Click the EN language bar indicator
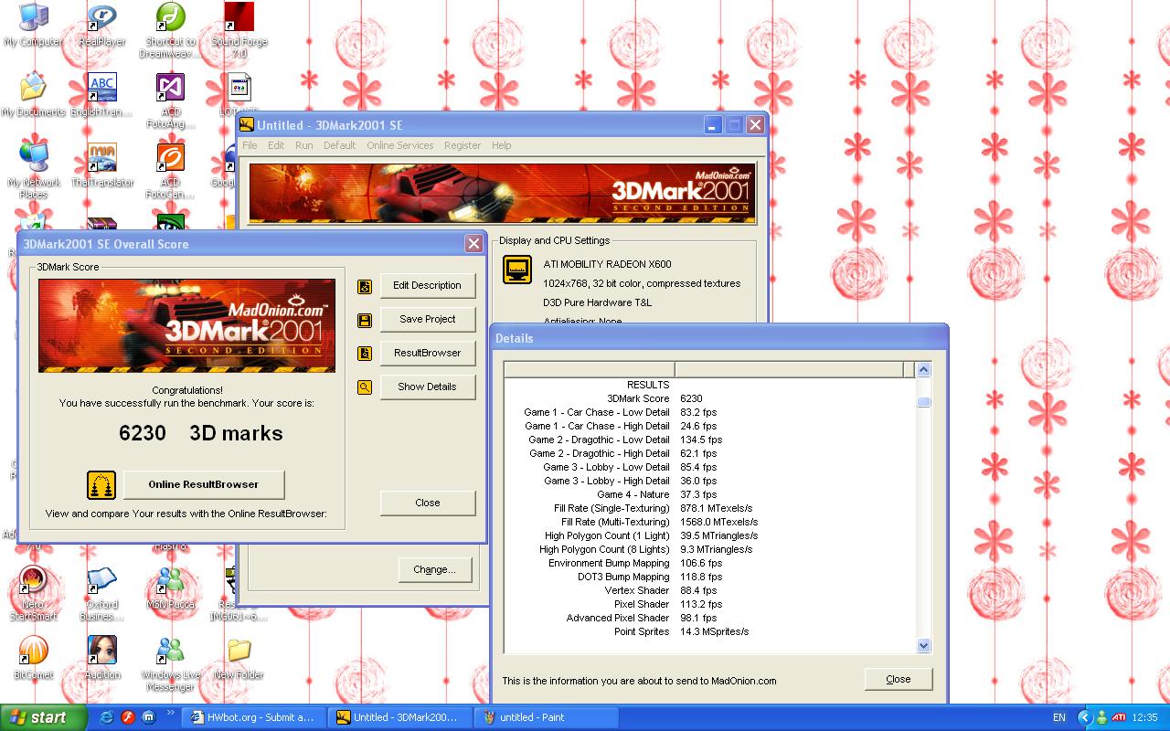This screenshot has height=731, width=1170. click(x=1059, y=717)
